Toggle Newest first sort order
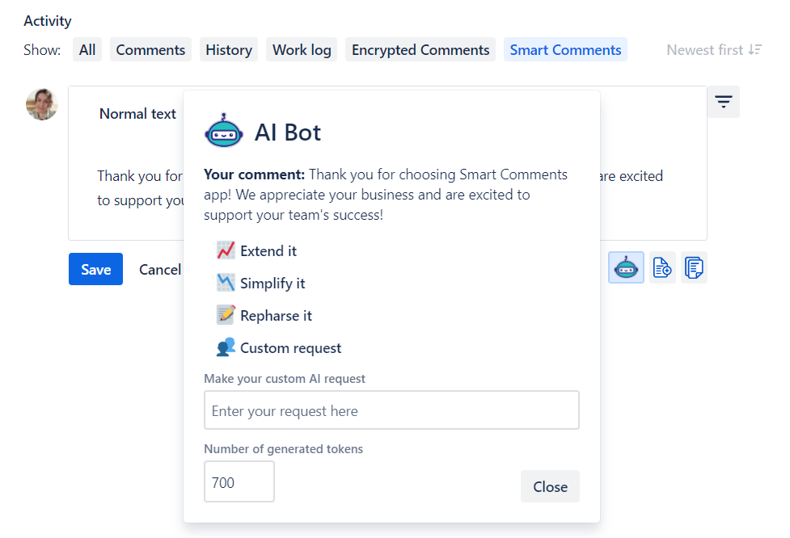This screenshot has width=790, height=538. click(x=713, y=50)
